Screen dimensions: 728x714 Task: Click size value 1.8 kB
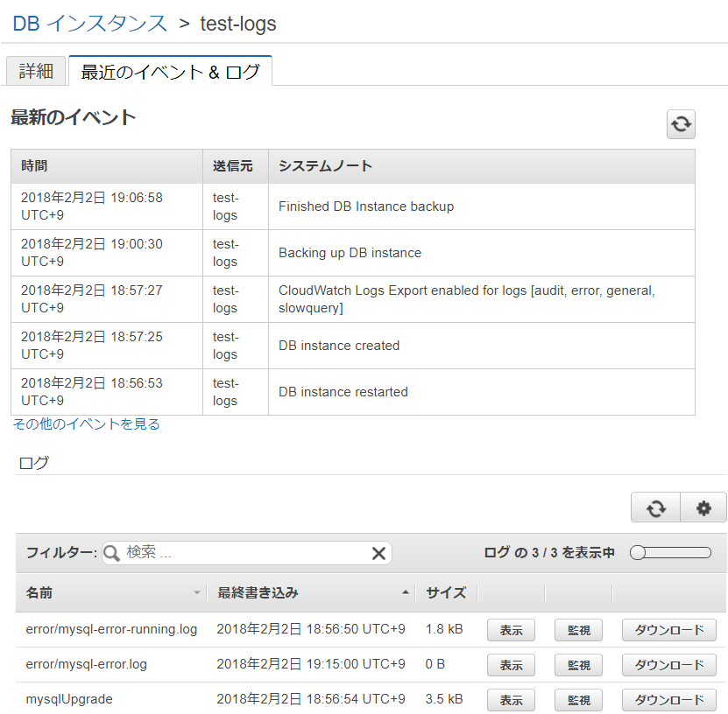(444, 629)
